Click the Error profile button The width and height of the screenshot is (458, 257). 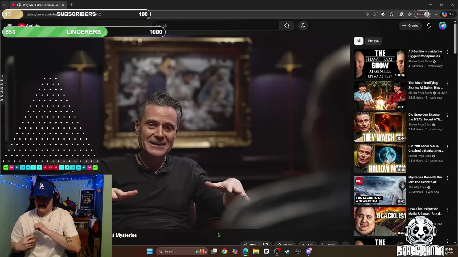tap(423, 14)
